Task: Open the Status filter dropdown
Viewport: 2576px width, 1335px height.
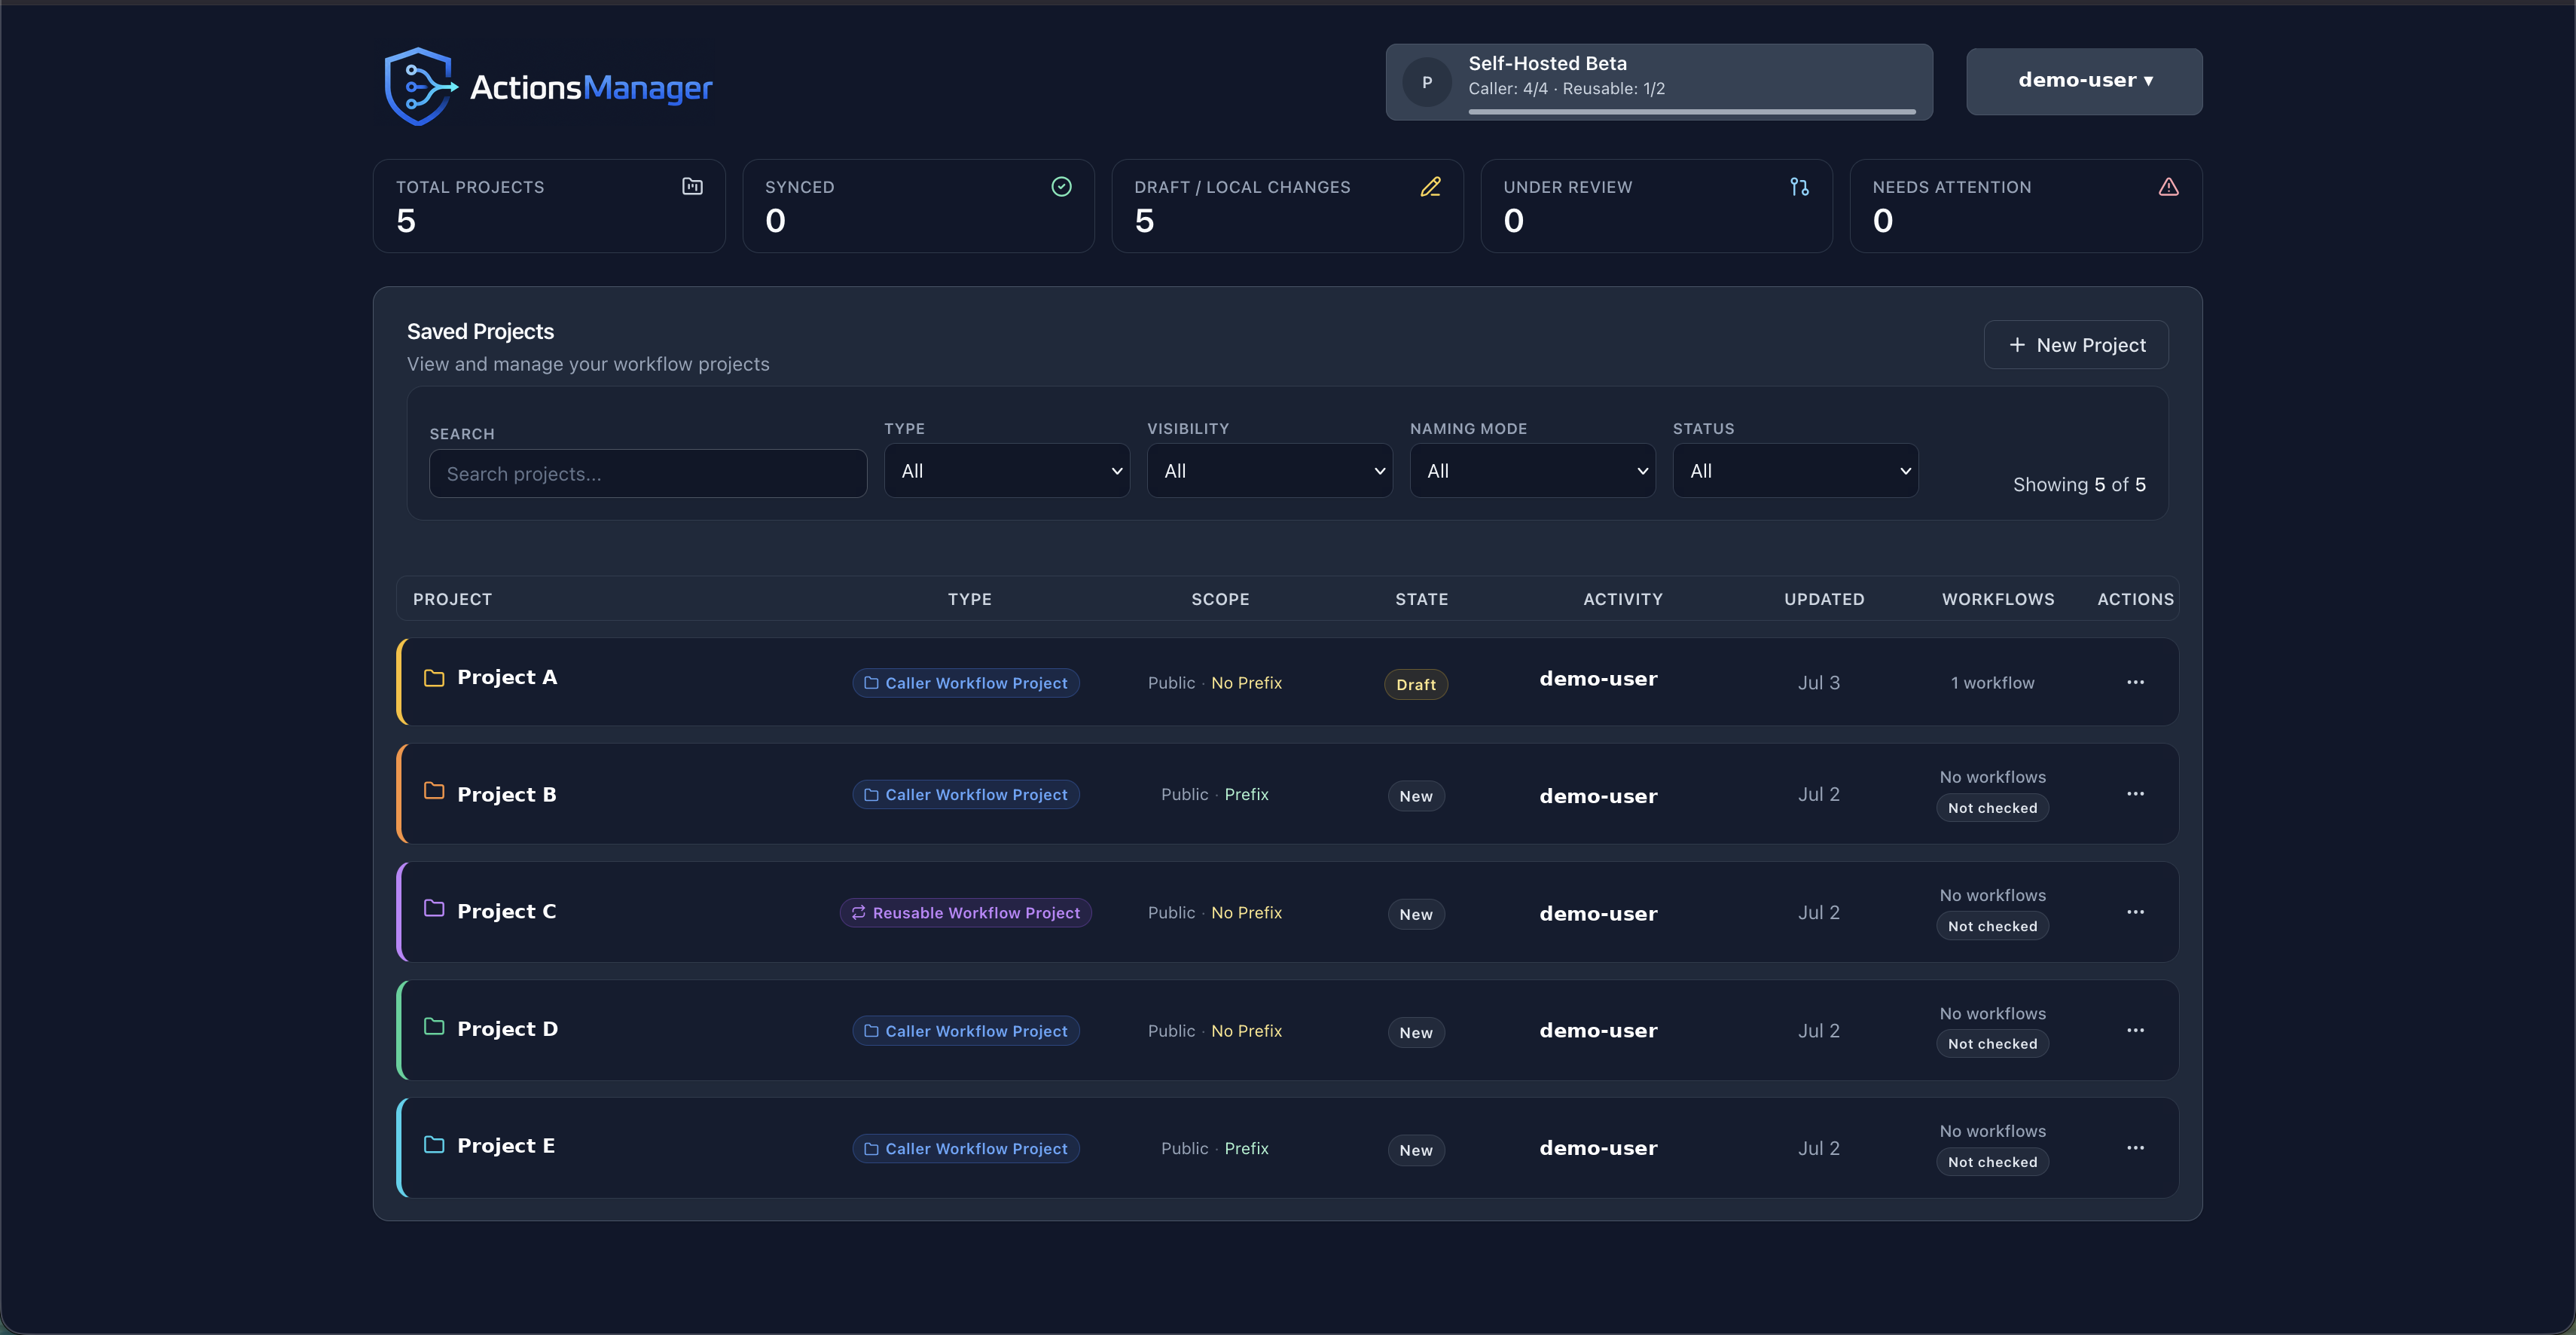Action: [1796, 471]
